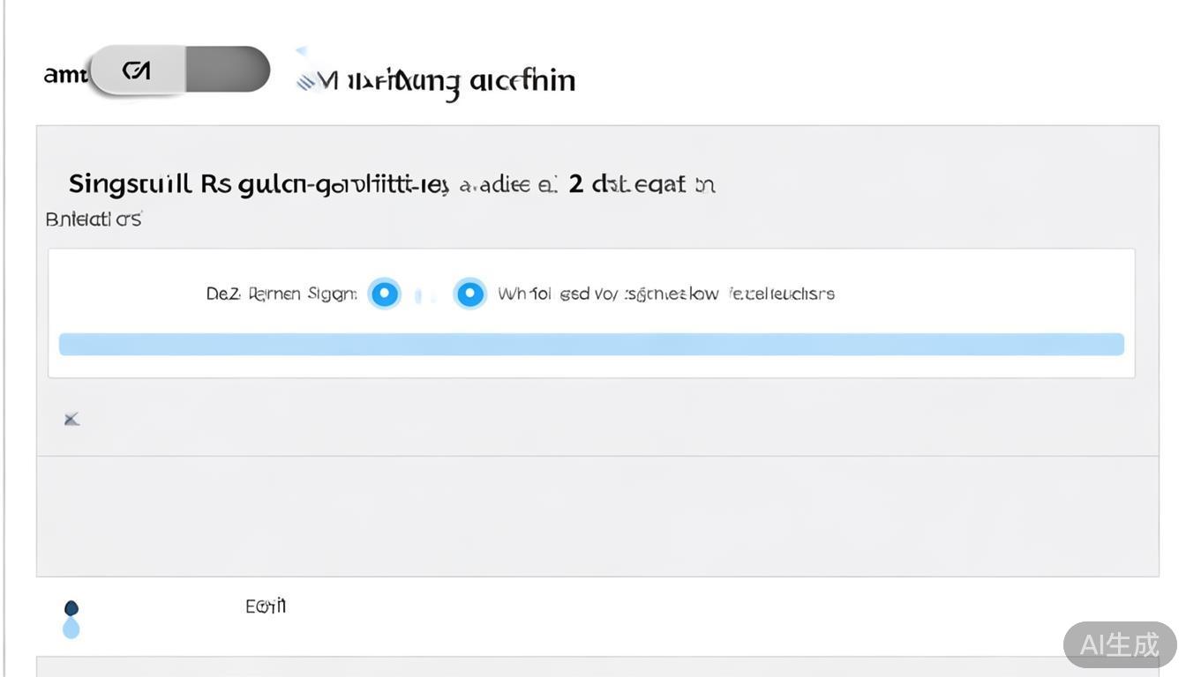Click the "Singstuill Rs" section heading

[x=150, y=184]
